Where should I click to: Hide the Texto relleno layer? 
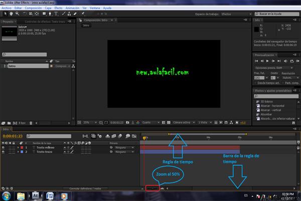[3, 148]
